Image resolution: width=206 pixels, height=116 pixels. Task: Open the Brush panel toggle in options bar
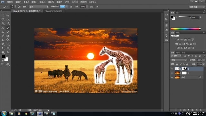(19, 7)
